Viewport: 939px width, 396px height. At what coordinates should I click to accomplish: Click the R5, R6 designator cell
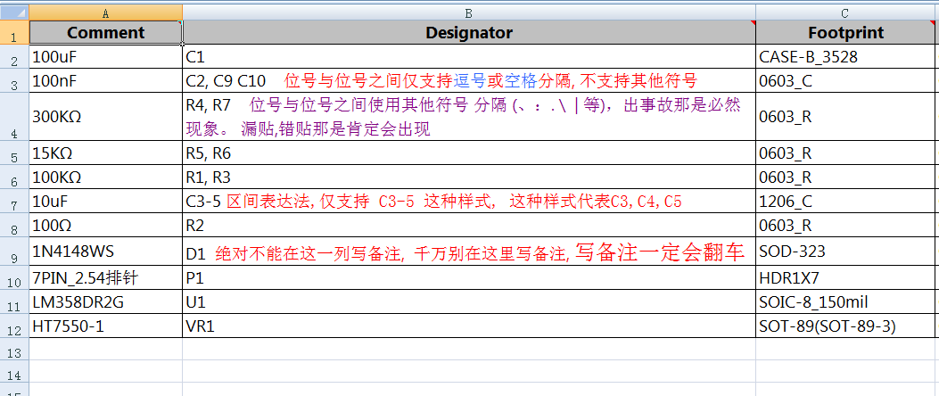pos(468,153)
